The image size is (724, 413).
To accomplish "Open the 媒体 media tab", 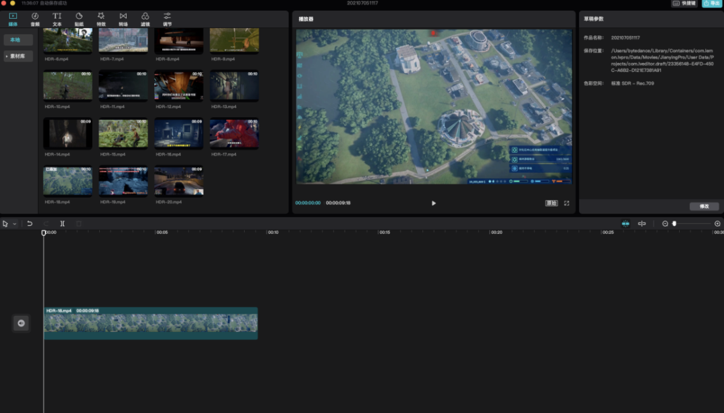I will [13, 19].
